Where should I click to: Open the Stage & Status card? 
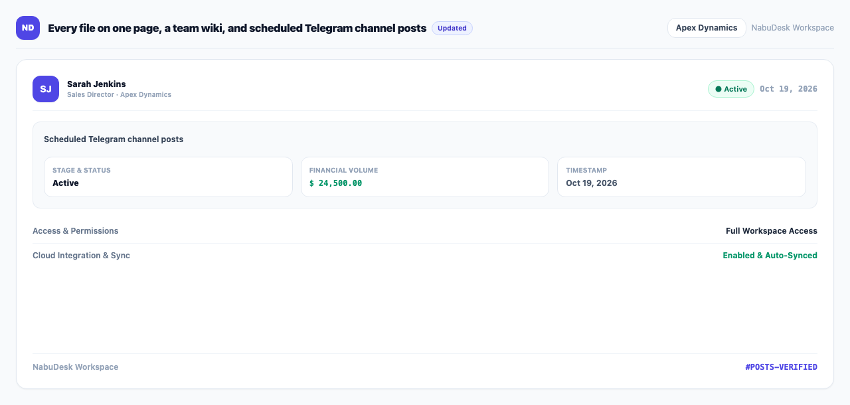168,177
